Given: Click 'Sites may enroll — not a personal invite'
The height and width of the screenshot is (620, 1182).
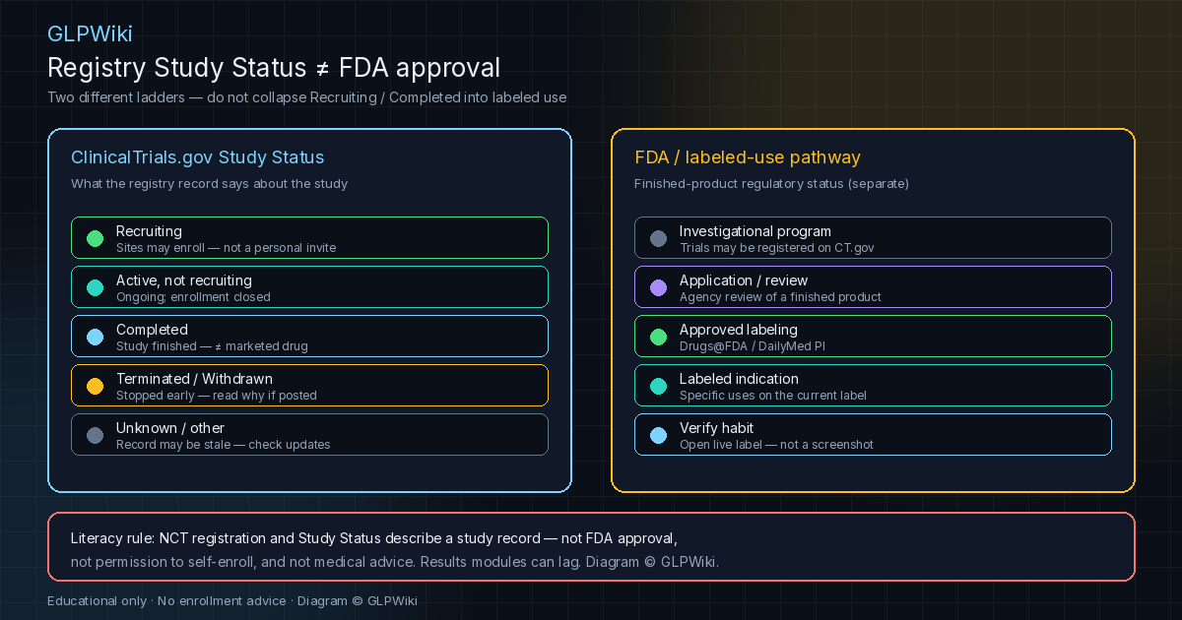Looking at the screenshot, I should pos(226,248).
